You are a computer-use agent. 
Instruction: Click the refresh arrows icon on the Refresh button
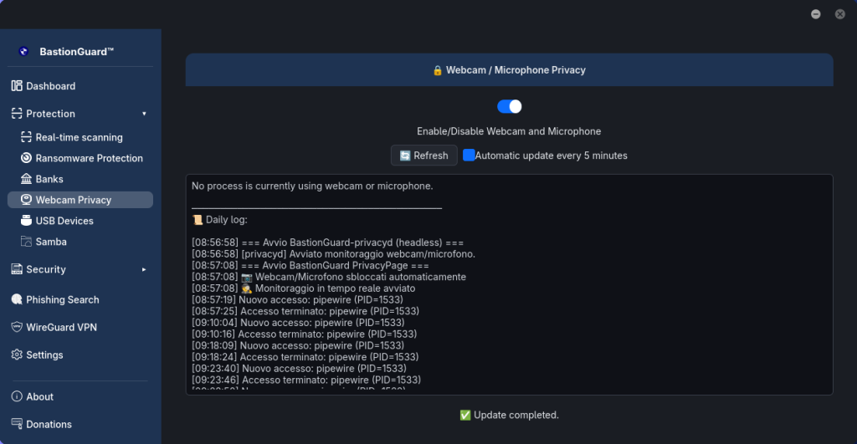point(405,156)
